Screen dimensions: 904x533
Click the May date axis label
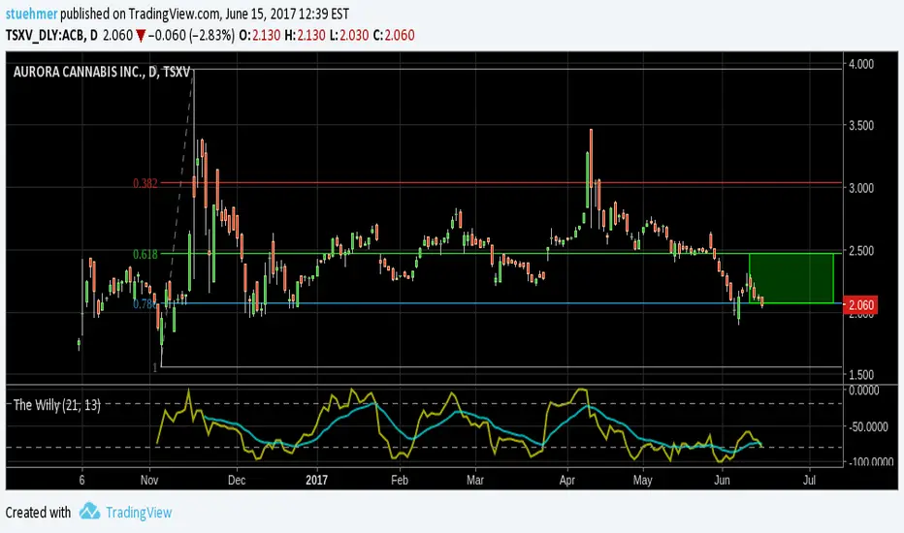tap(643, 480)
